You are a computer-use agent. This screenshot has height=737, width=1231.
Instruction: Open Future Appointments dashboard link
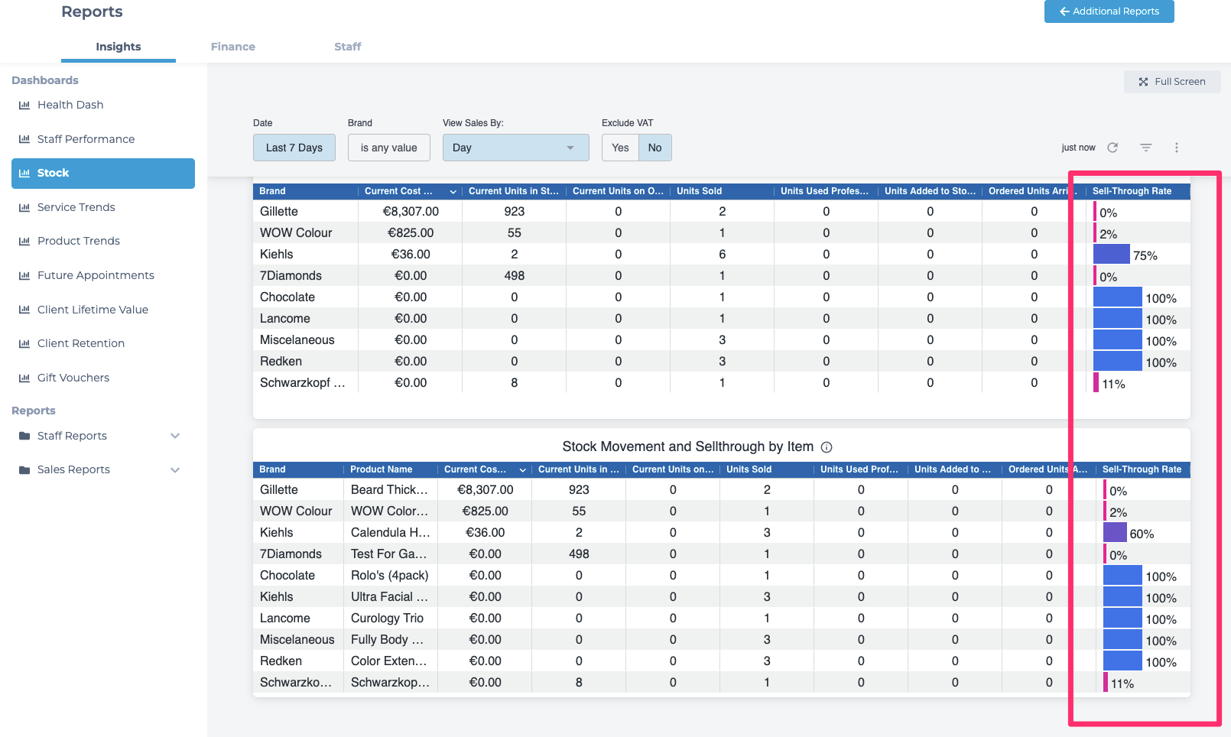(96, 275)
